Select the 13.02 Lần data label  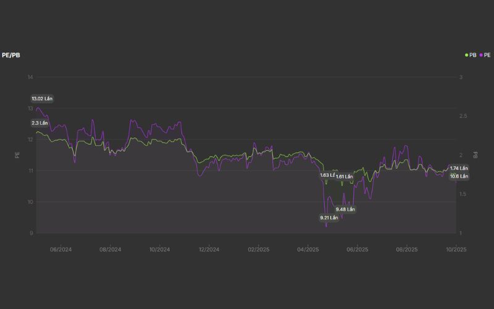point(42,99)
